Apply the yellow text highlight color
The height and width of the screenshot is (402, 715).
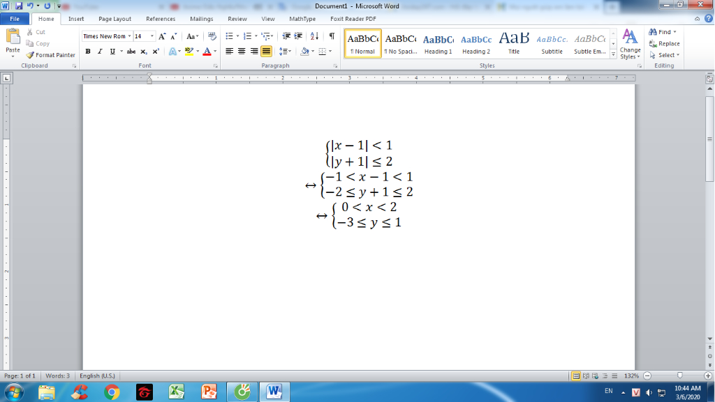[189, 52]
